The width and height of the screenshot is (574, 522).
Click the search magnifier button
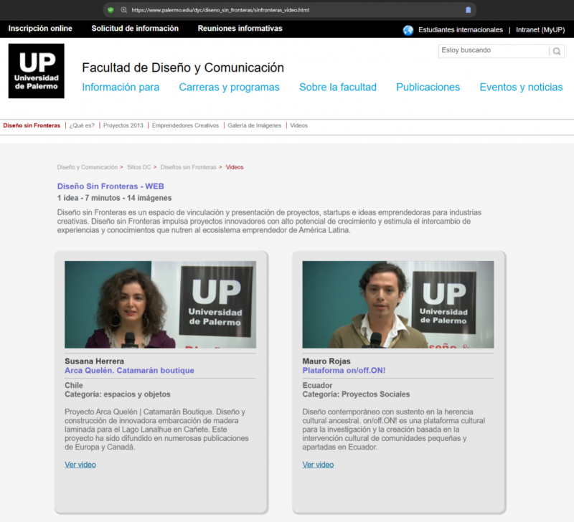tap(557, 51)
